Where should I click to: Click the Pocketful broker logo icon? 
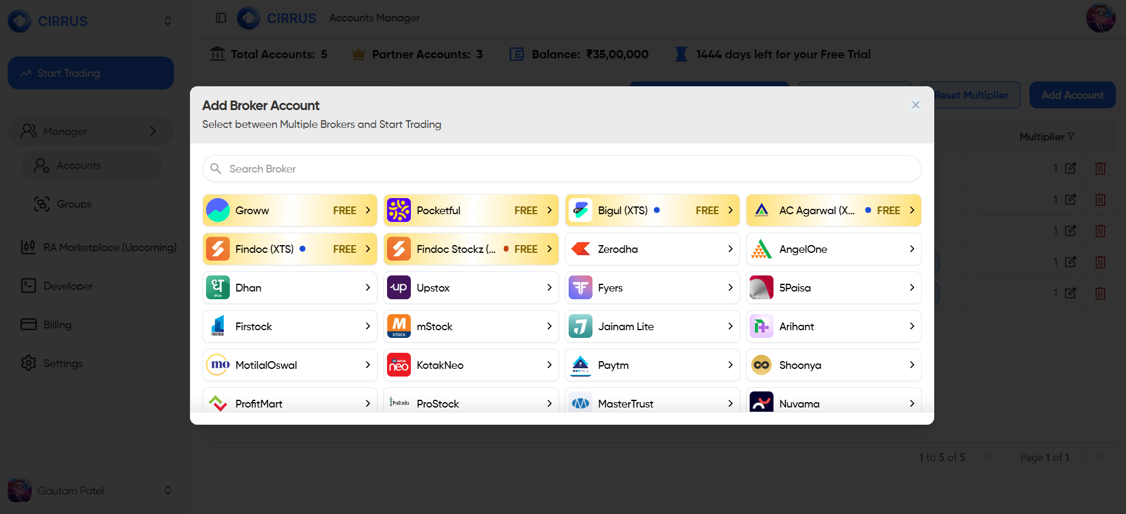coord(399,211)
